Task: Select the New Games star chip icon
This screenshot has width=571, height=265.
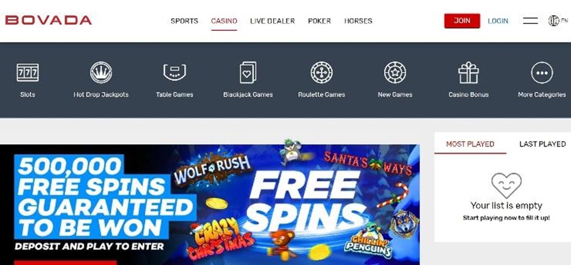Action: pos(395,72)
